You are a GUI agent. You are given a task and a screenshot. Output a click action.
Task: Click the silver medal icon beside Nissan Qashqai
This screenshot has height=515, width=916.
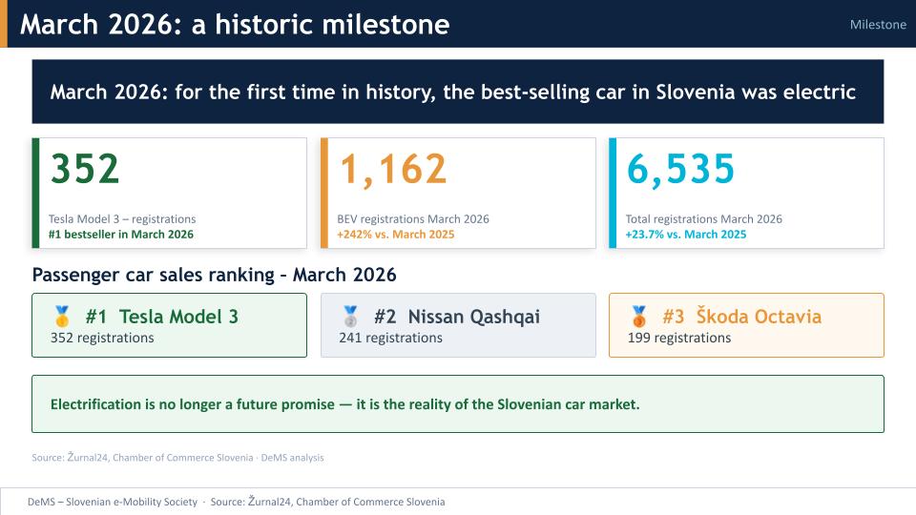coord(350,317)
